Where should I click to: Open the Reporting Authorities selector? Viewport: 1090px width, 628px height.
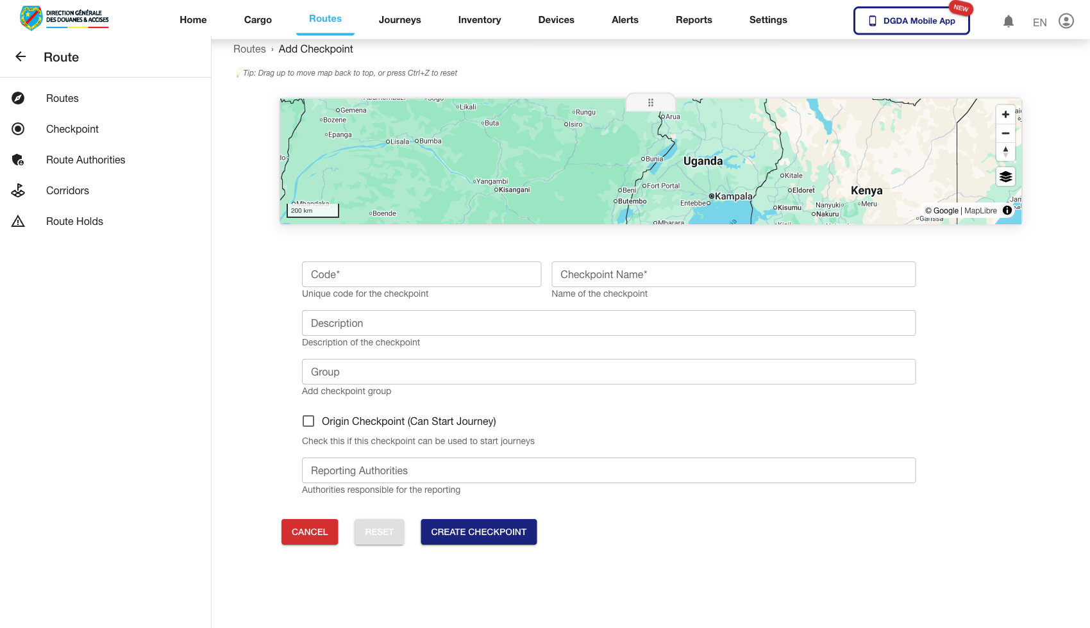coord(608,470)
